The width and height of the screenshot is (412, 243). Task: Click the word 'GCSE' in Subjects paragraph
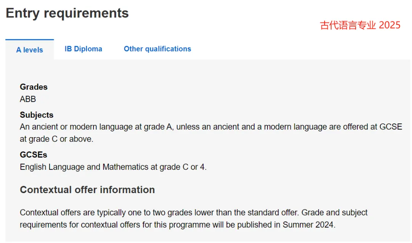click(391, 127)
